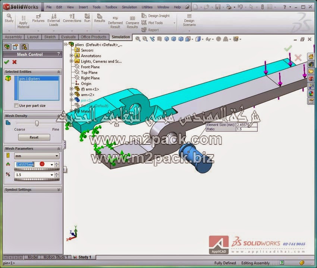This screenshot has height=268, width=317.
Task: Open the Simulation menu
Action: tap(129, 7)
